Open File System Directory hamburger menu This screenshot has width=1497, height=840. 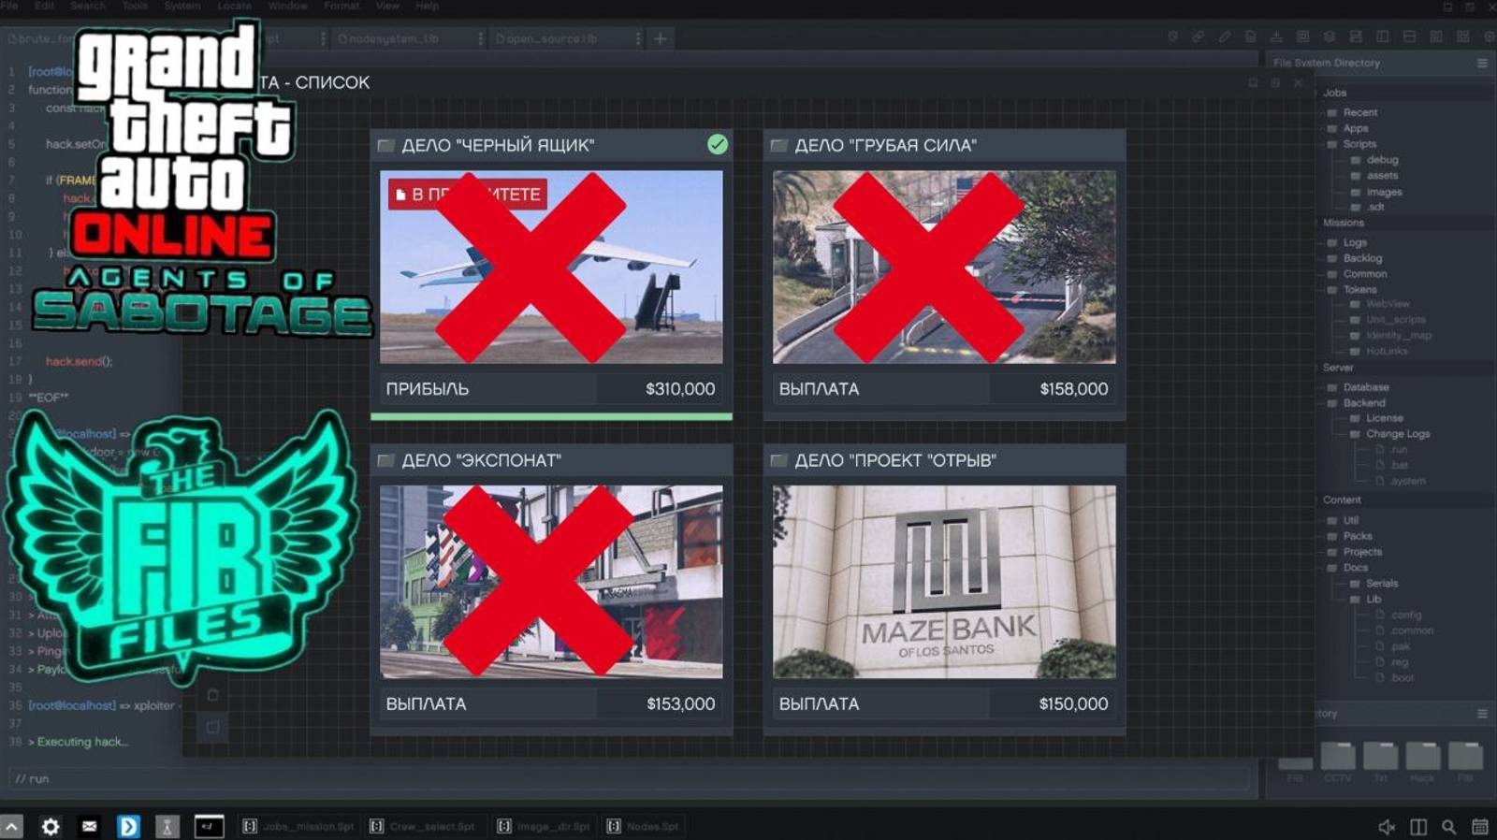pyautogui.click(x=1482, y=63)
